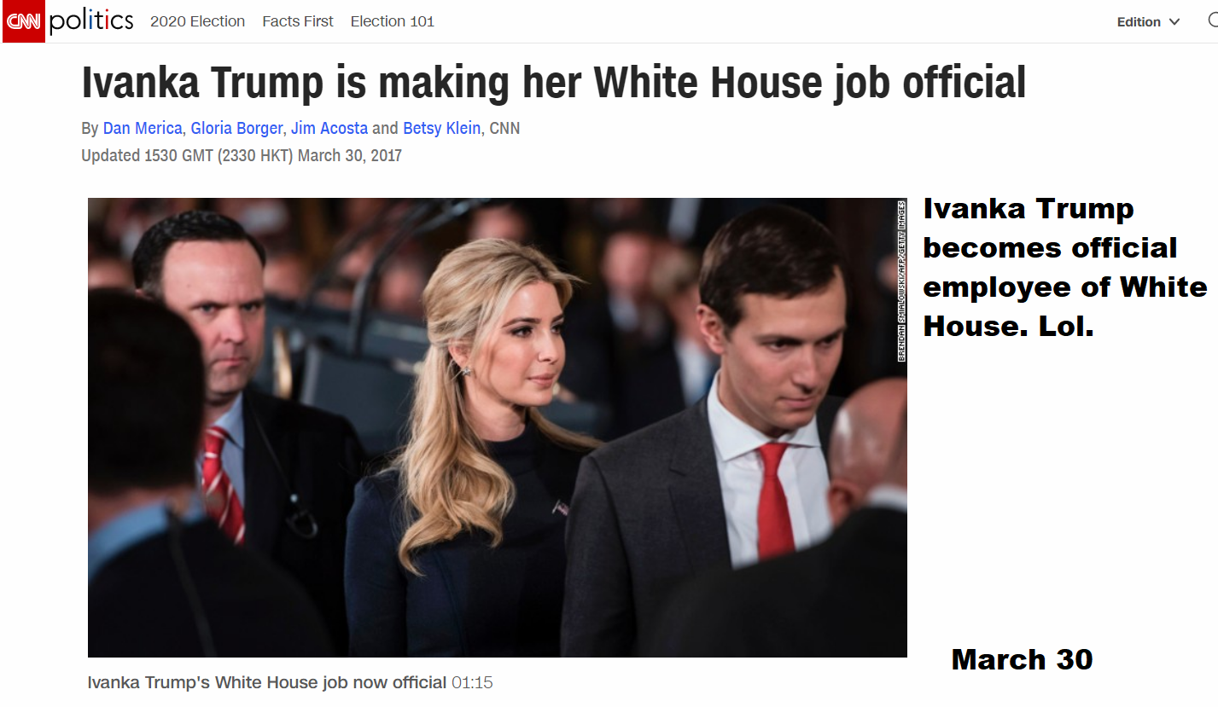
Task: Open author Dan Merica's profile link
Action: pyautogui.click(x=143, y=129)
